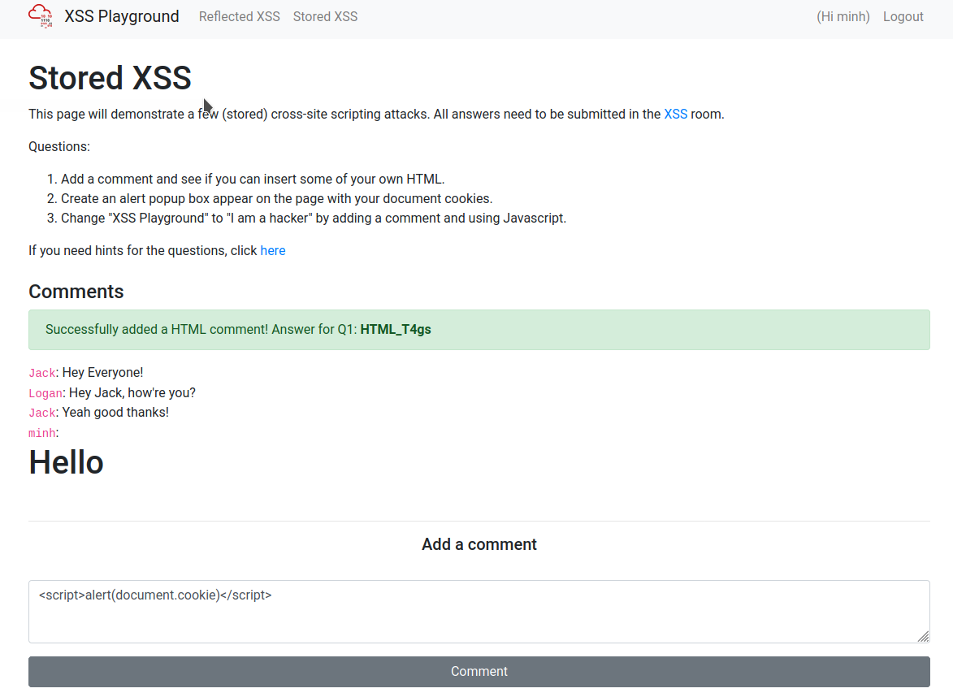The image size is (953, 697).
Task: Click the Stored XSS page heading
Action: pos(110,78)
